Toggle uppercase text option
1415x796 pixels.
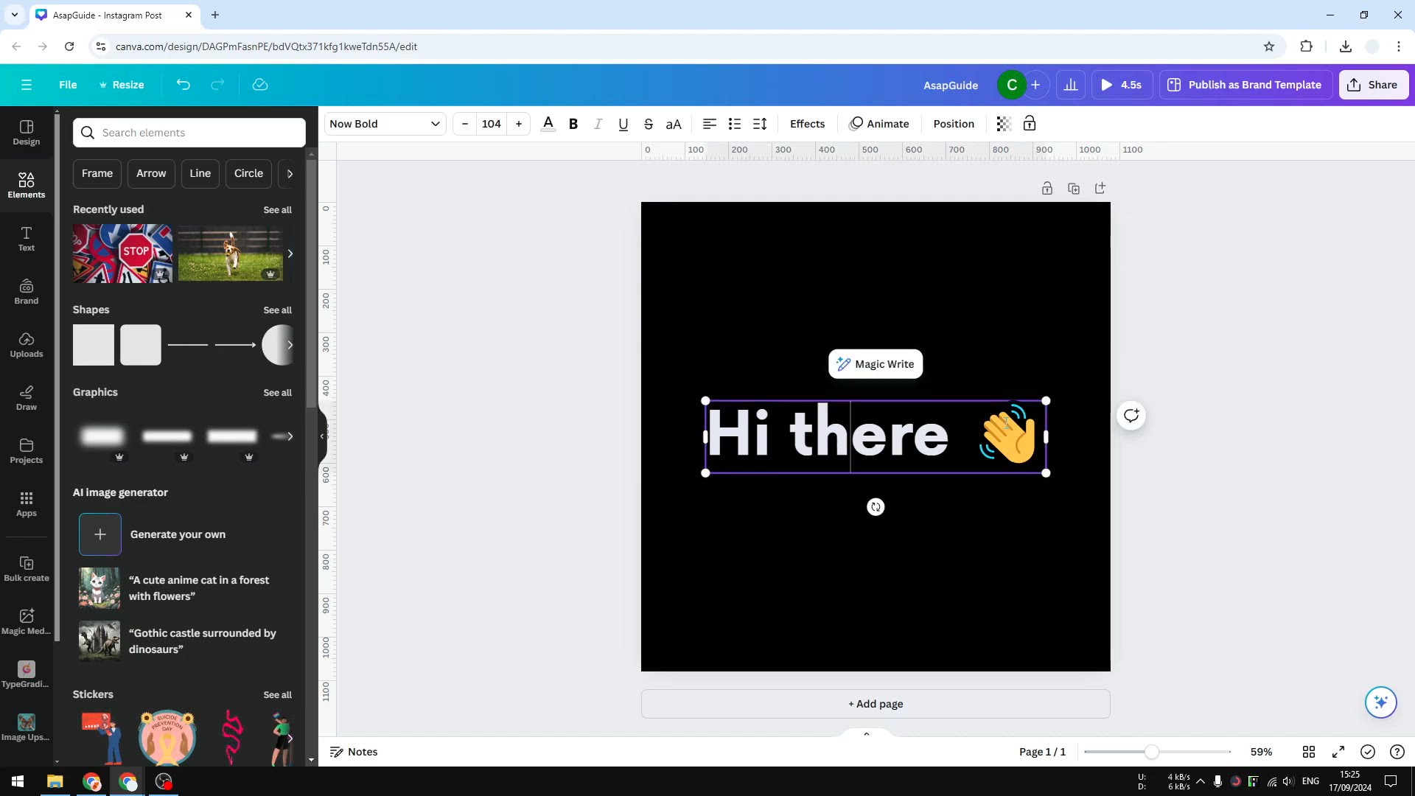click(x=674, y=124)
